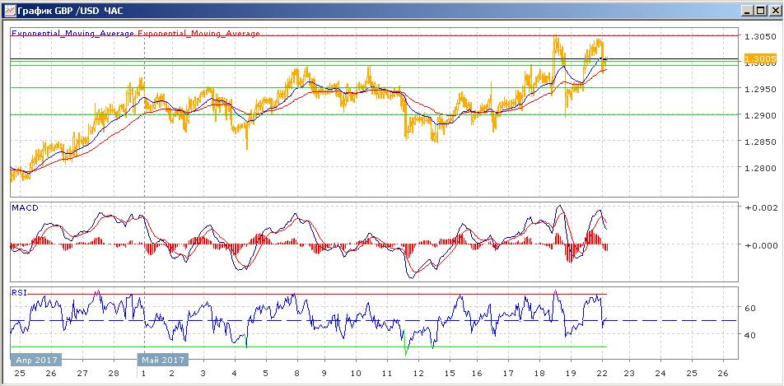784x386 pixels.
Task: Click date label 15 on time axis
Action: 450,374
